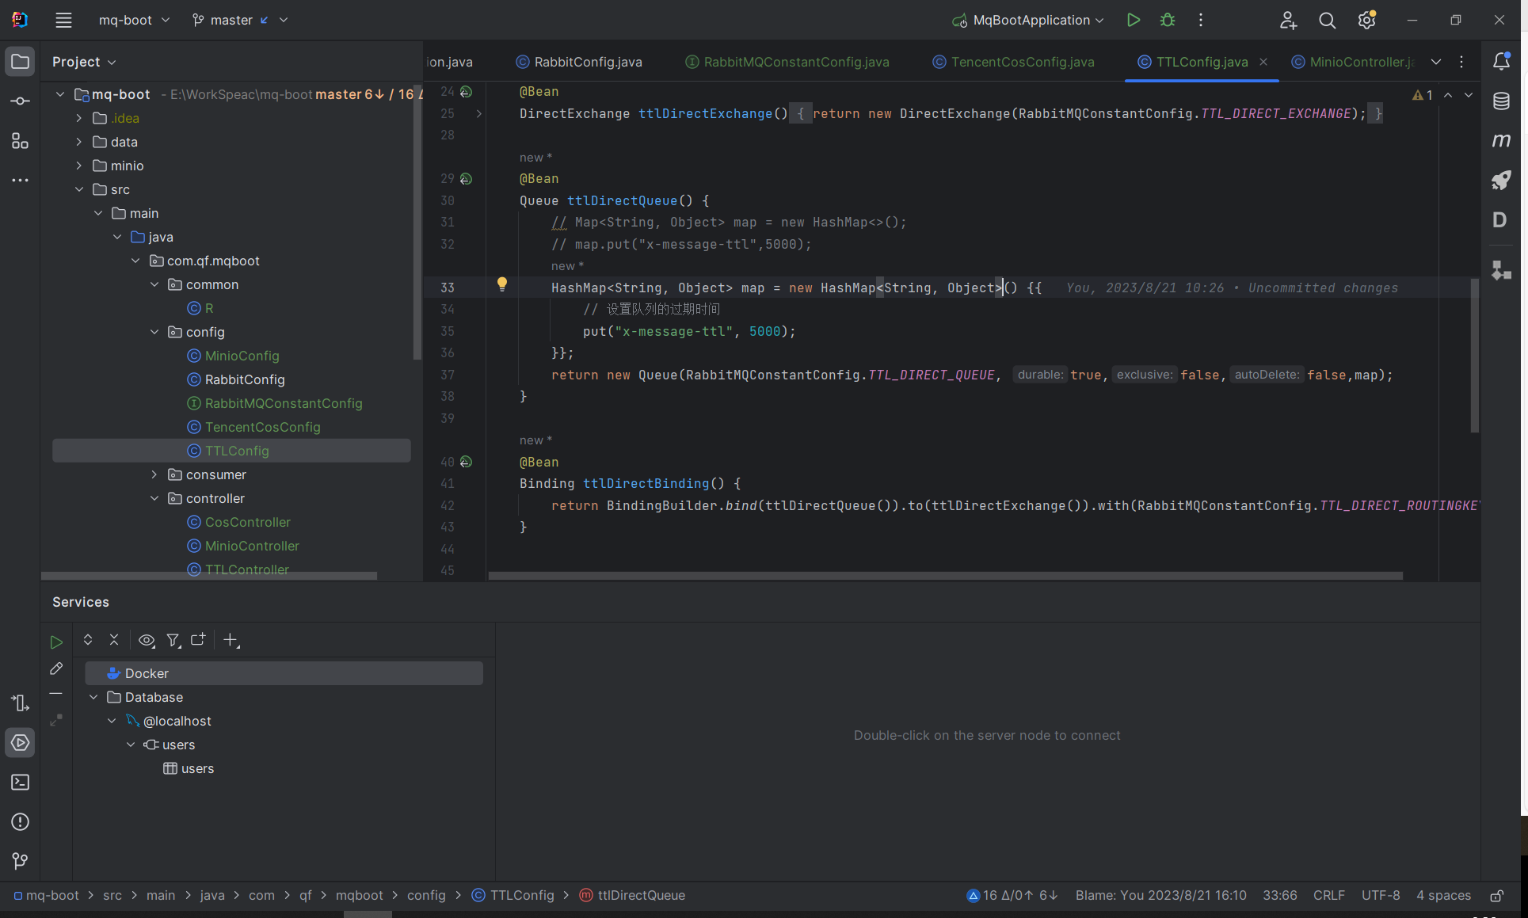Collapse all nodes in Services toolbar
Screen dimensions: 1528x918
point(114,640)
